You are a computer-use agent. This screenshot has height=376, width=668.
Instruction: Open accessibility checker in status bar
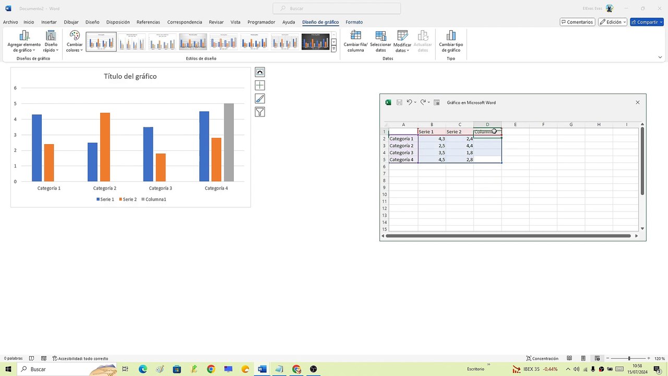click(80, 359)
